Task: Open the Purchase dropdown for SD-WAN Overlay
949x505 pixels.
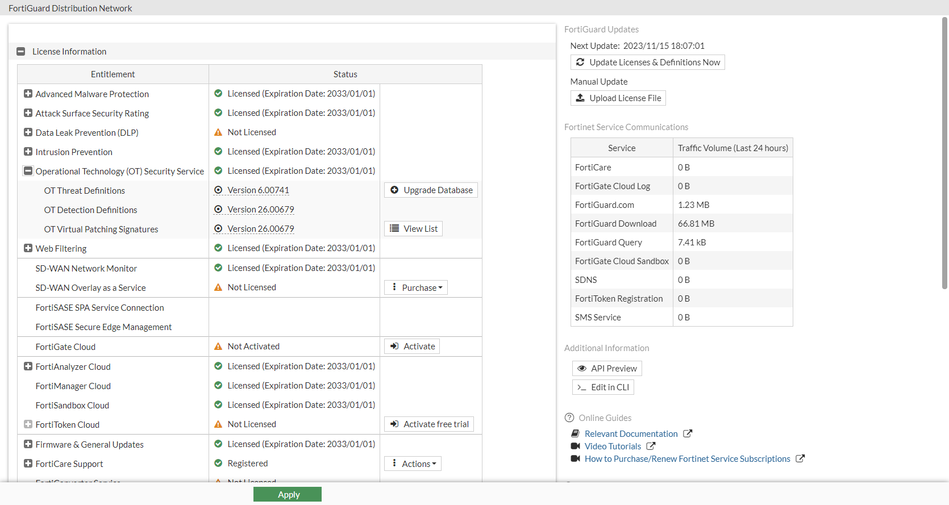Action: tap(417, 287)
